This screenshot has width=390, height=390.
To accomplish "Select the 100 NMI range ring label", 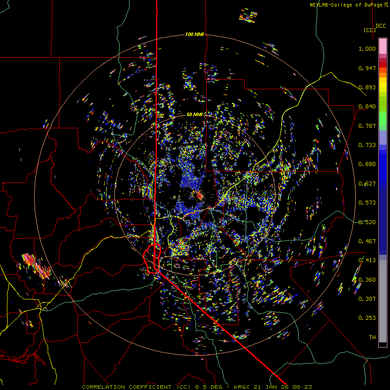I will 195,34.
